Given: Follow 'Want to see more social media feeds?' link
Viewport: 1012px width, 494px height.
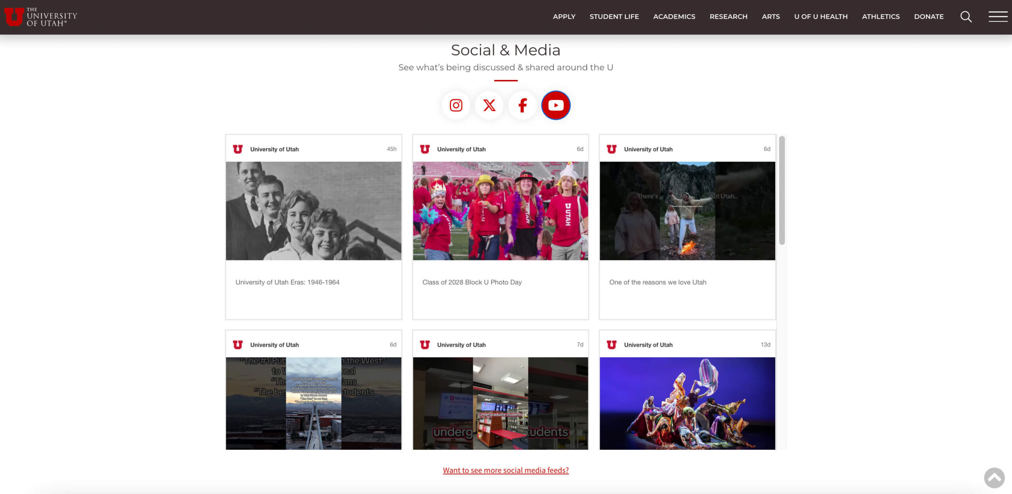Looking at the screenshot, I should pyautogui.click(x=506, y=470).
